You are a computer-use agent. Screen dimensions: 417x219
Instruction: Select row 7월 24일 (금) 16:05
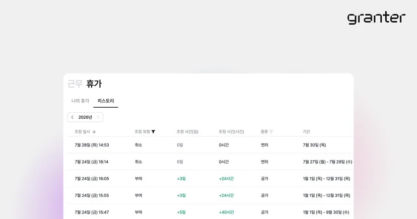(211, 178)
